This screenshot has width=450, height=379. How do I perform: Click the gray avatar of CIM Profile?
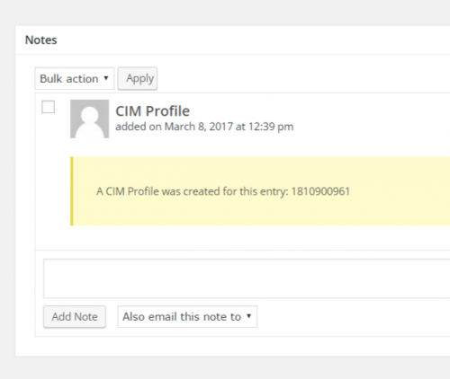tap(89, 119)
